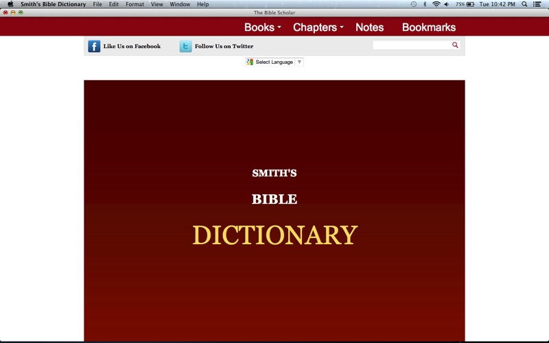
Task: Click Follow Us on Twitter link
Action: (x=224, y=46)
